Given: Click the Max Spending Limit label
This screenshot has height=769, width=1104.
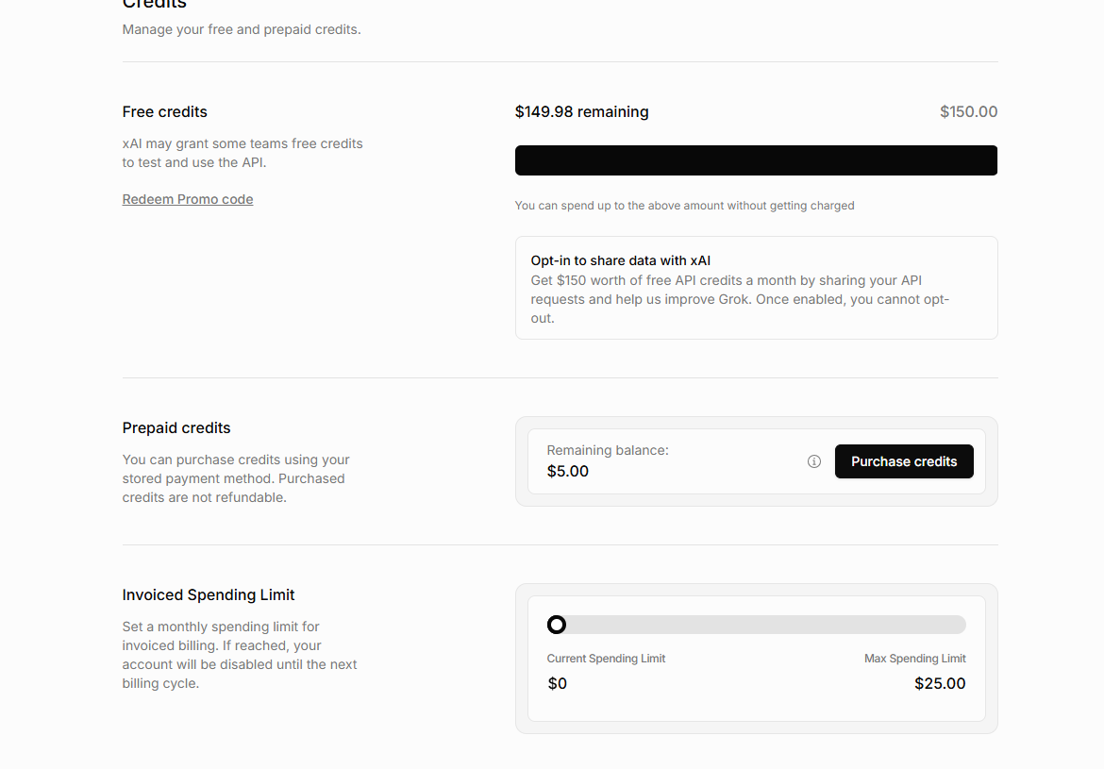Looking at the screenshot, I should click(915, 659).
